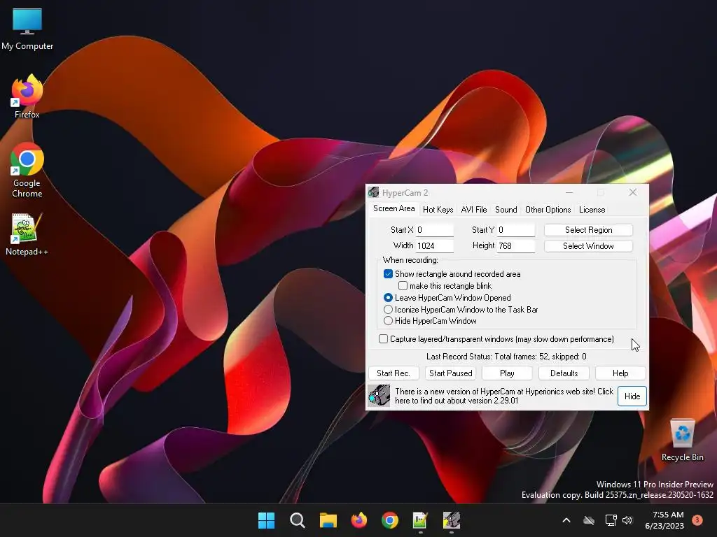This screenshot has height=537, width=717.
Task: Show hidden system tray icons
Action: 566,520
